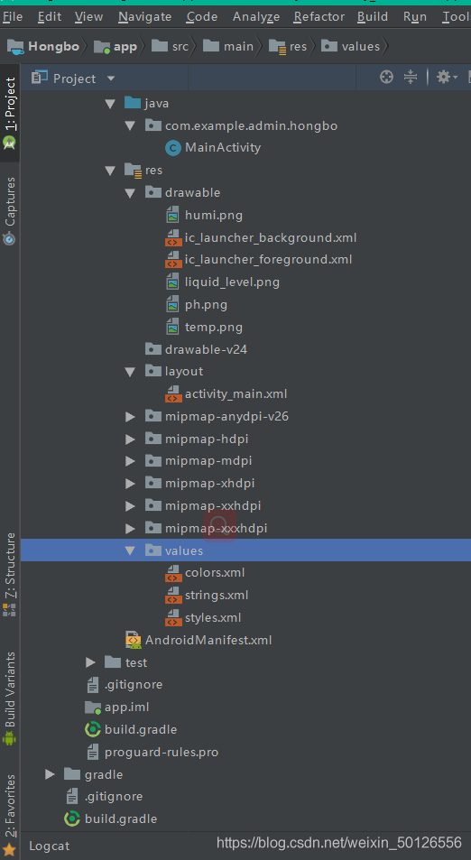Click res breadcrumb in navigation bar
Screen dimensions: 471x860
(x=288, y=47)
